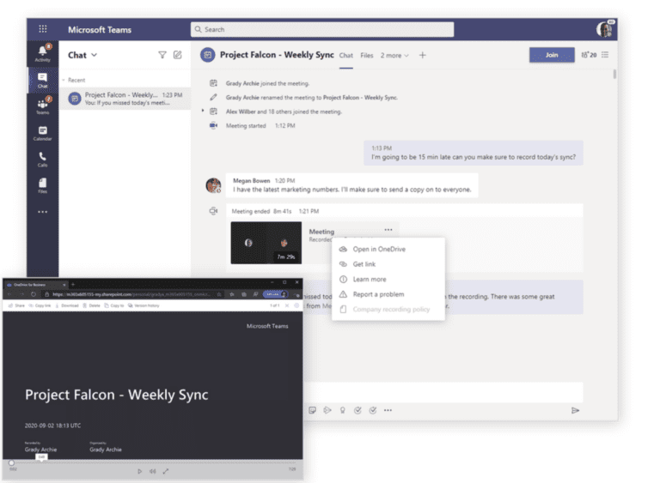Play the recording in OneDrive player

tap(140, 471)
